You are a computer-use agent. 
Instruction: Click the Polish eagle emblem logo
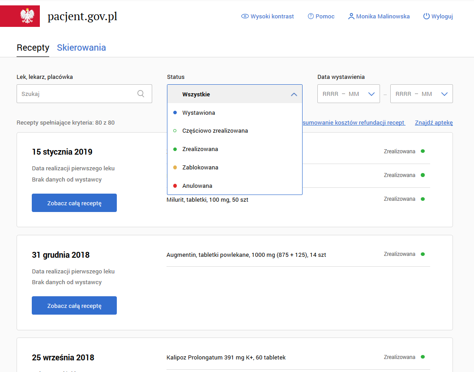(27, 16)
